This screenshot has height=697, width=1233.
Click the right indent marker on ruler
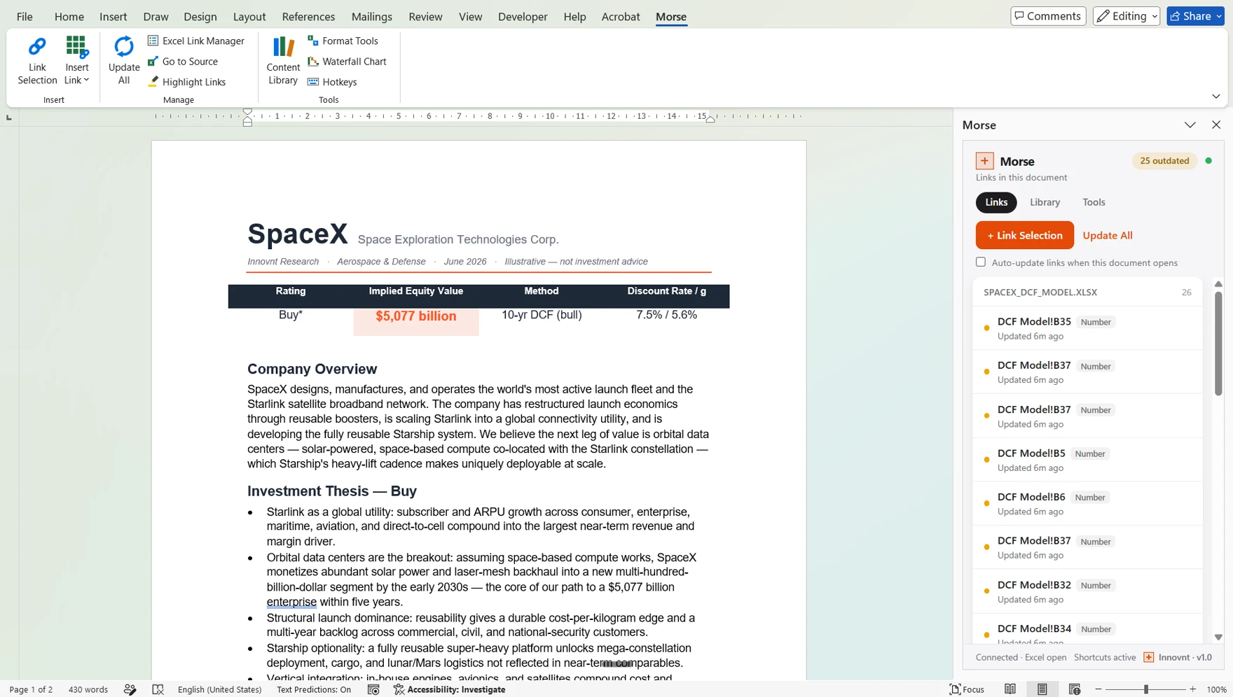[710, 118]
